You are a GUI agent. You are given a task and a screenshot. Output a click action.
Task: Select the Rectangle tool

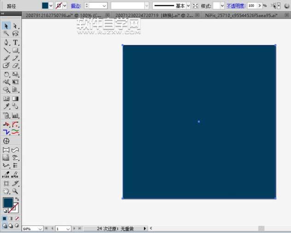click(x=15, y=50)
